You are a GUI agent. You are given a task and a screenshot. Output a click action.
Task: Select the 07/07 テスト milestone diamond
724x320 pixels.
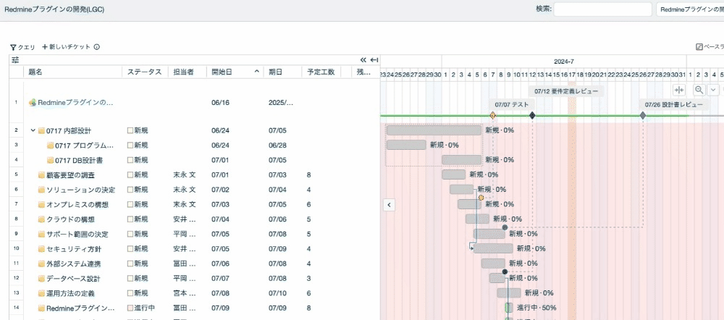pos(492,115)
